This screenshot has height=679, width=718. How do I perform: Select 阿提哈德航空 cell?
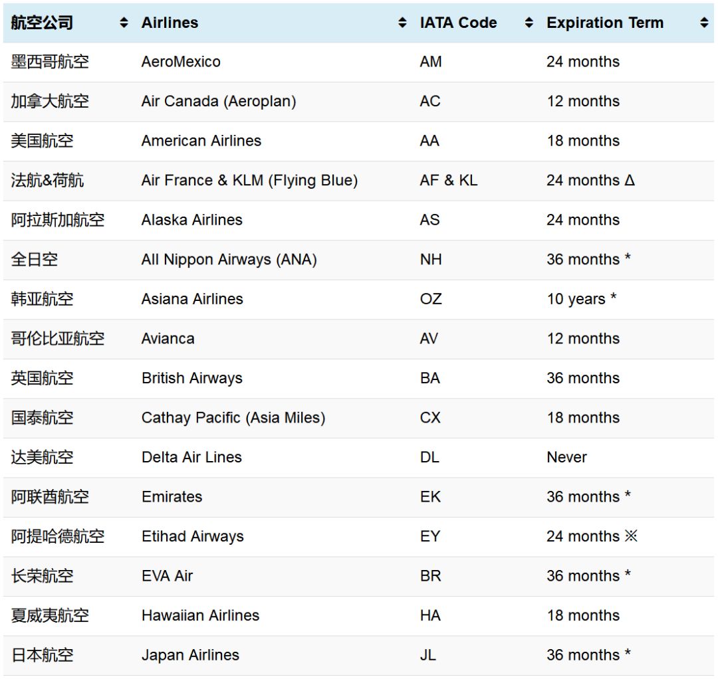pyautogui.click(x=58, y=537)
